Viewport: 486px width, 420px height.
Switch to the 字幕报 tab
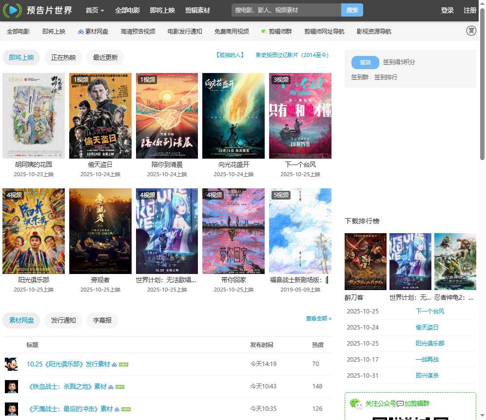pyautogui.click(x=102, y=320)
